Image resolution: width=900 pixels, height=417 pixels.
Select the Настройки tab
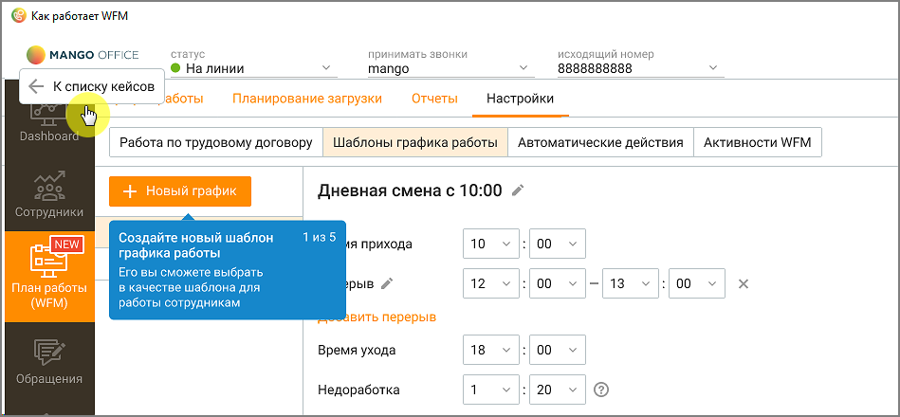tap(520, 99)
